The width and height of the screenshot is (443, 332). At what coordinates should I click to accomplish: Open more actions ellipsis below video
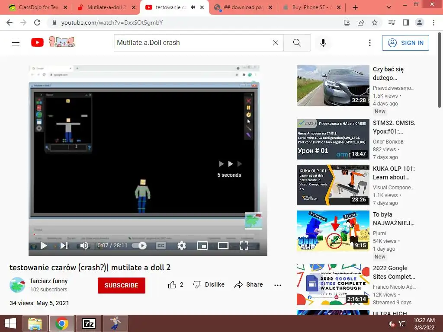[278, 285]
